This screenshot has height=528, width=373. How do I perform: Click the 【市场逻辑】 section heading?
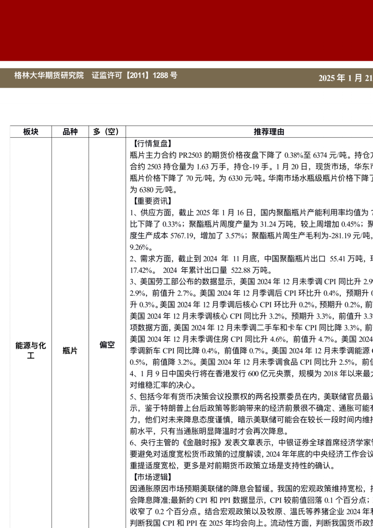(151, 477)
